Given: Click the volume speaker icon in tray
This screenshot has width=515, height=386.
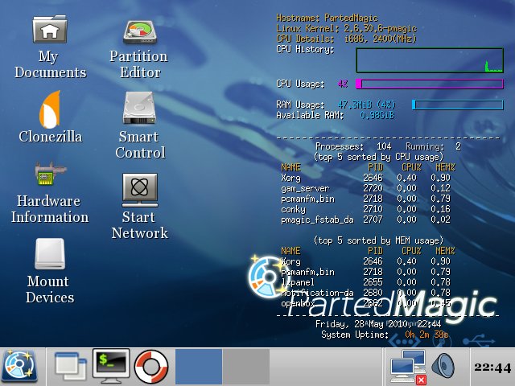Looking at the screenshot, I should click(x=443, y=367).
